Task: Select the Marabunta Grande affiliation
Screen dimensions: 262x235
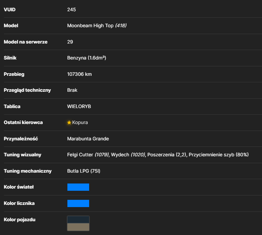Action: point(88,139)
